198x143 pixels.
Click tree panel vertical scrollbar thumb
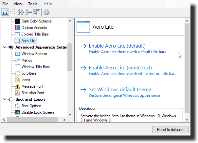point(70,57)
